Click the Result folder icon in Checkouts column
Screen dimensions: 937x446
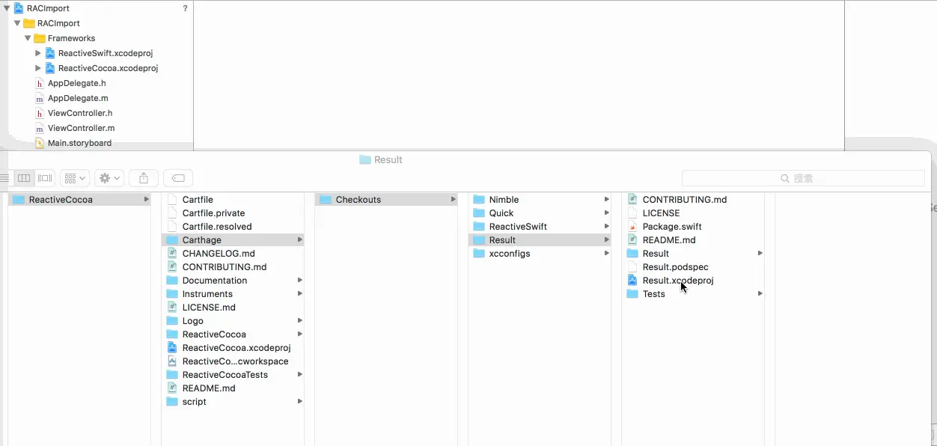pyautogui.click(x=479, y=240)
